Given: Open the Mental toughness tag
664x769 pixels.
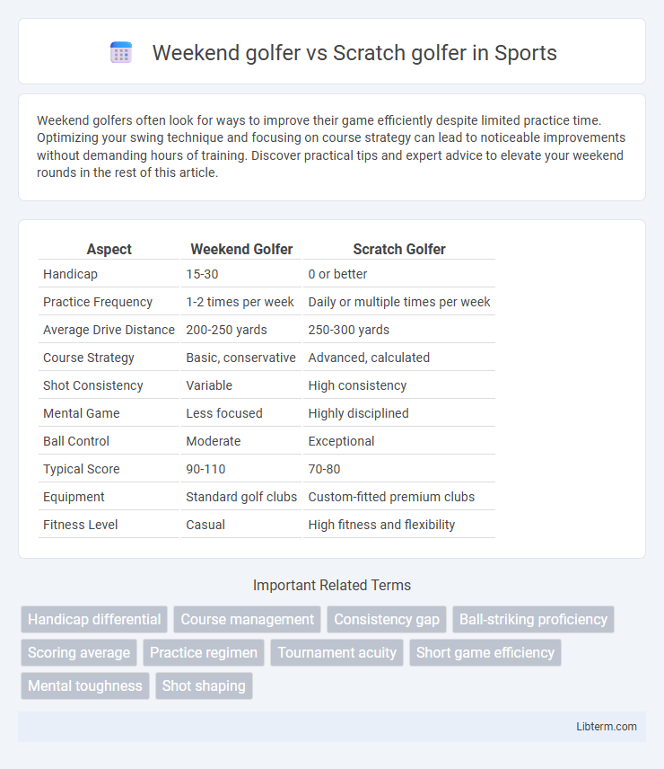Looking at the screenshot, I should 85,685.
